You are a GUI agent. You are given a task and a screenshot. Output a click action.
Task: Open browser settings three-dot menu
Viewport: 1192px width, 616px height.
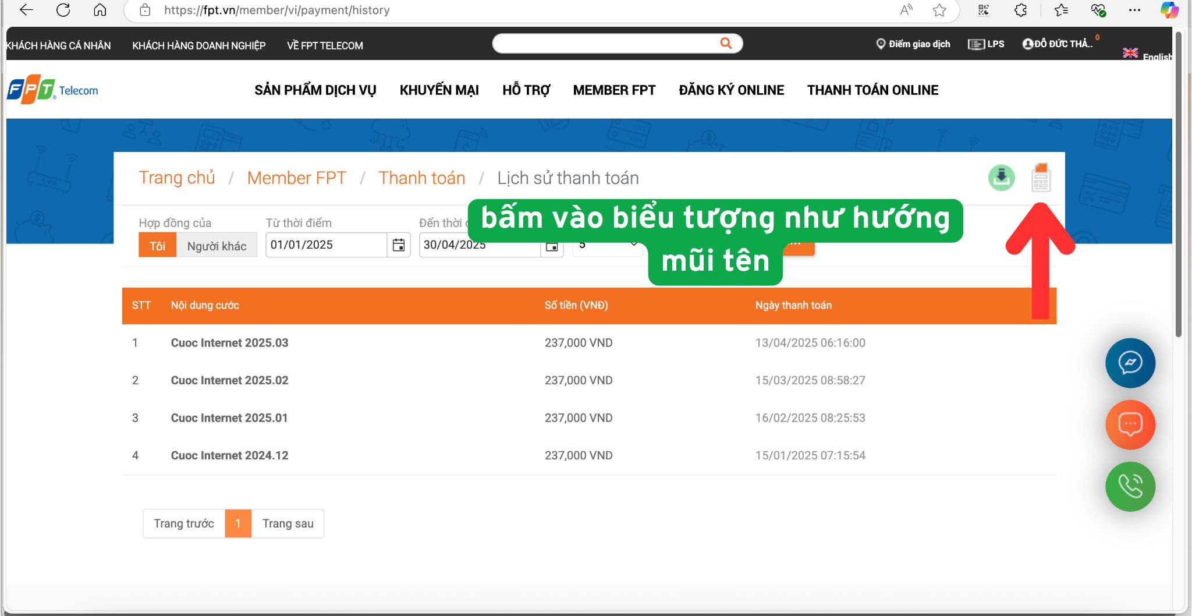(x=1134, y=10)
